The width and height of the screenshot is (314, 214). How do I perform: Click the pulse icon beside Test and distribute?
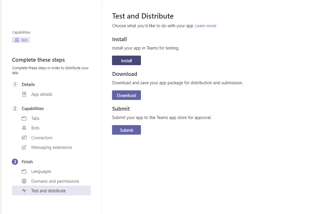(24, 191)
